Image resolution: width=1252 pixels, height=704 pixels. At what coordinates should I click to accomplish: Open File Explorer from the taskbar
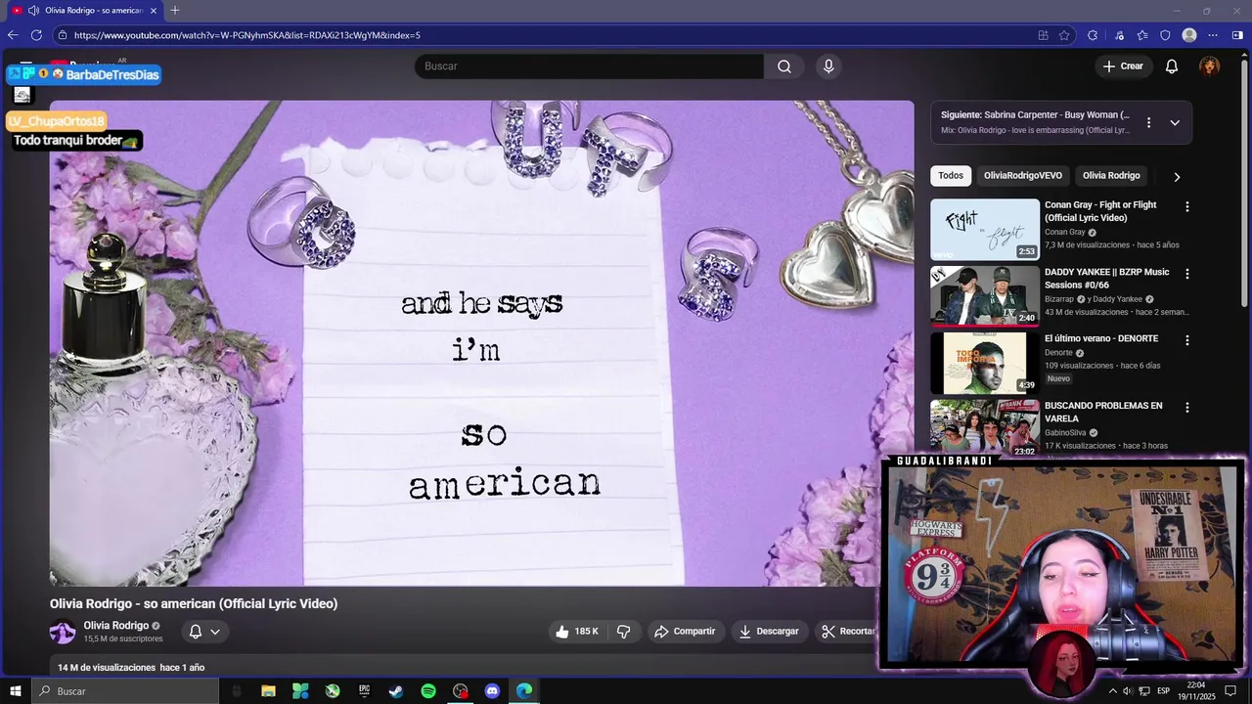pos(268,691)
